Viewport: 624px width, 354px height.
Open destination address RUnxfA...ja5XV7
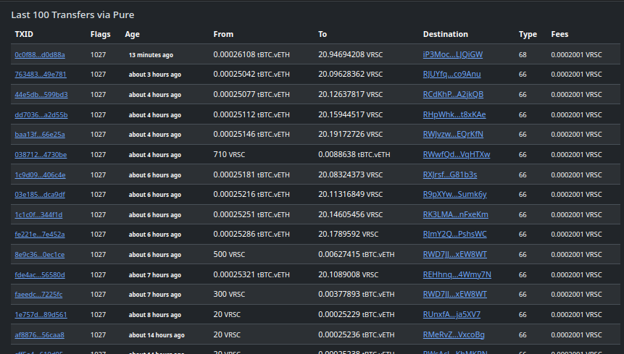pos(452,315)
